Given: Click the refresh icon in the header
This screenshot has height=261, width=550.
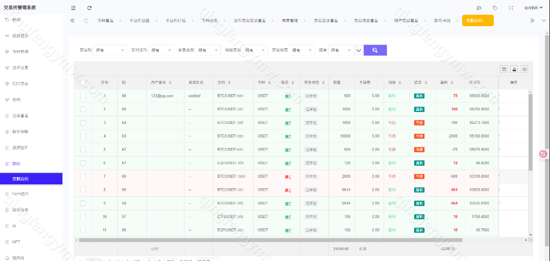Looking at the screenshot, I should click(89, 8).
